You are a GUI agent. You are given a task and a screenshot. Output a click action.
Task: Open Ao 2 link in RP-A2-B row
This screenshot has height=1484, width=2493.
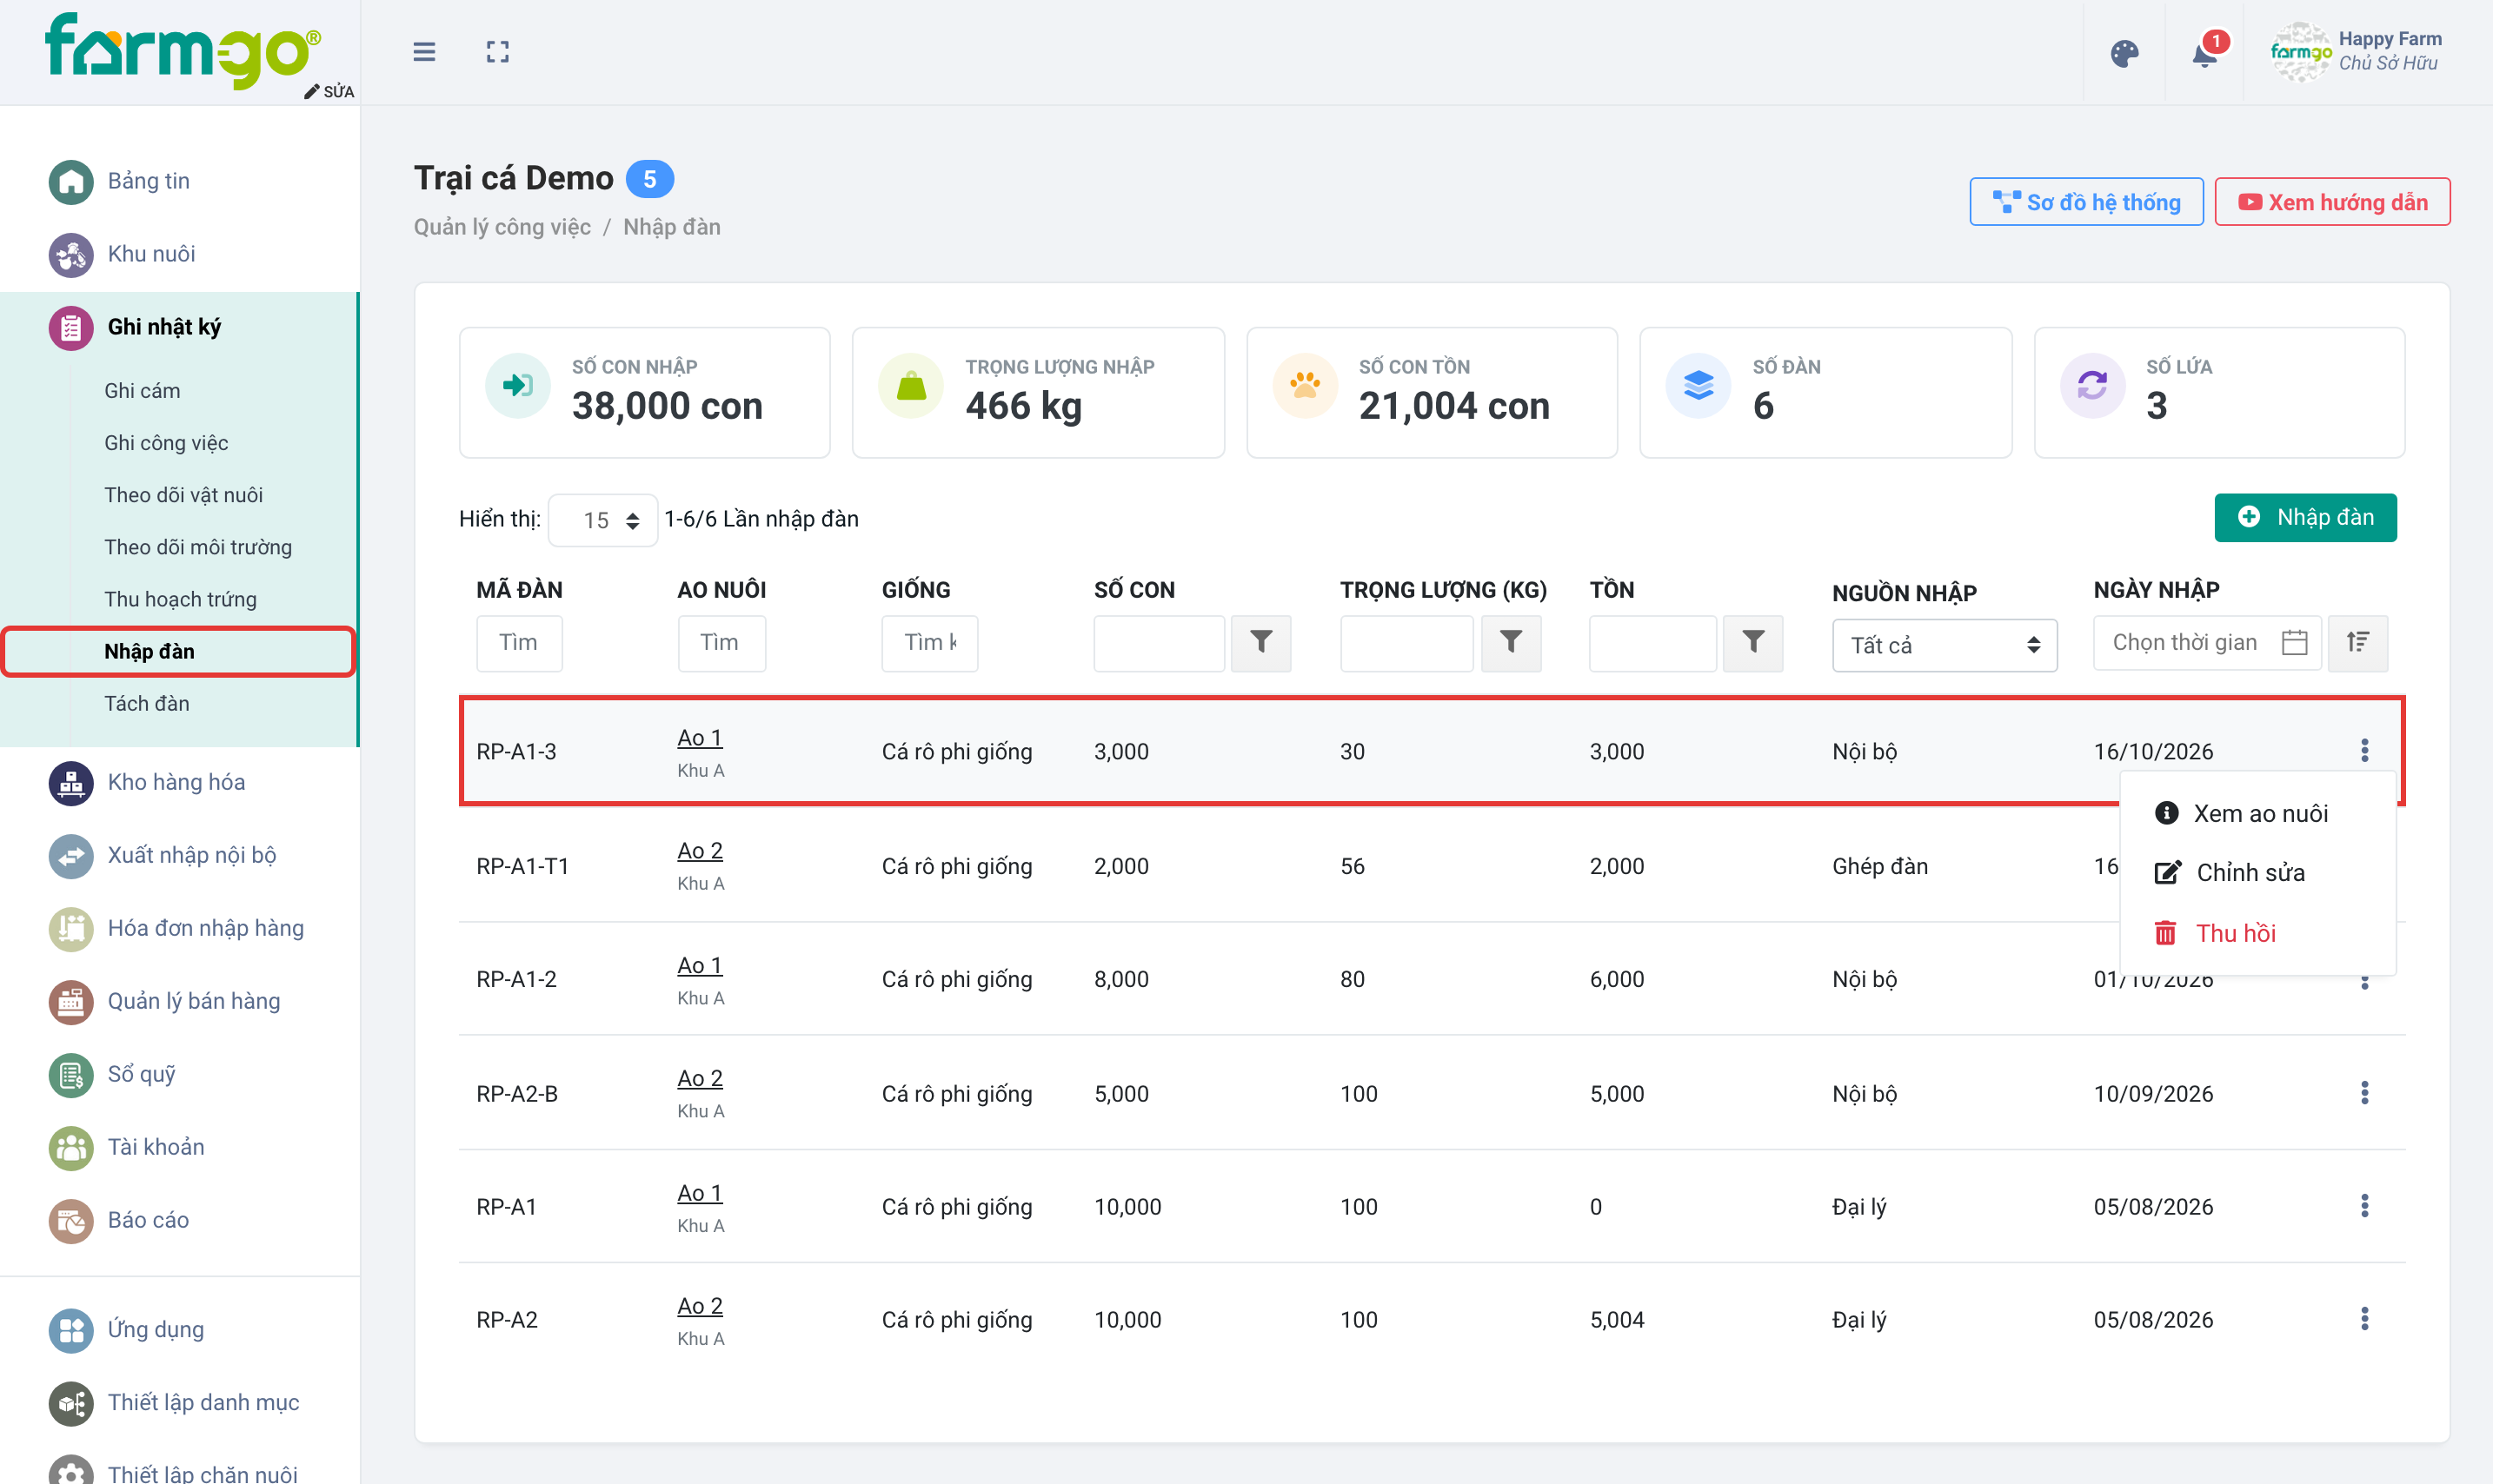699,1078
